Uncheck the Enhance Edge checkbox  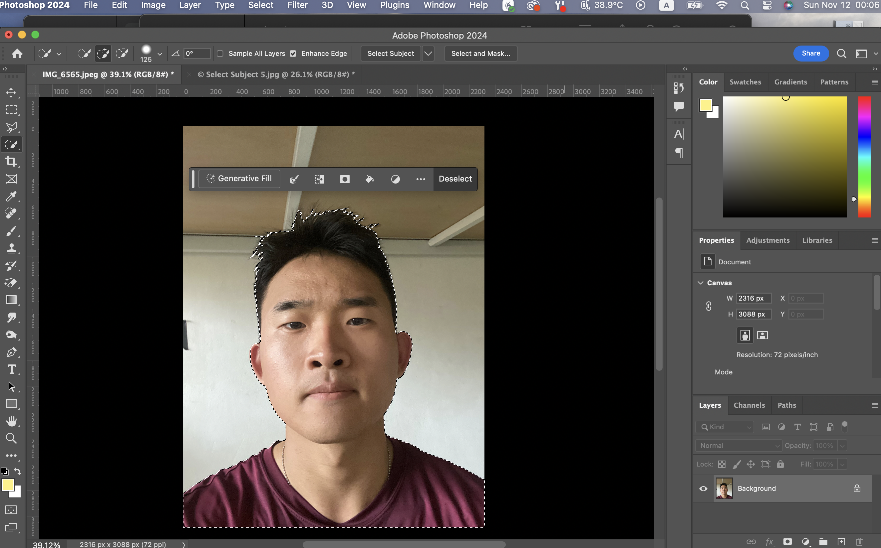[293, 54]
